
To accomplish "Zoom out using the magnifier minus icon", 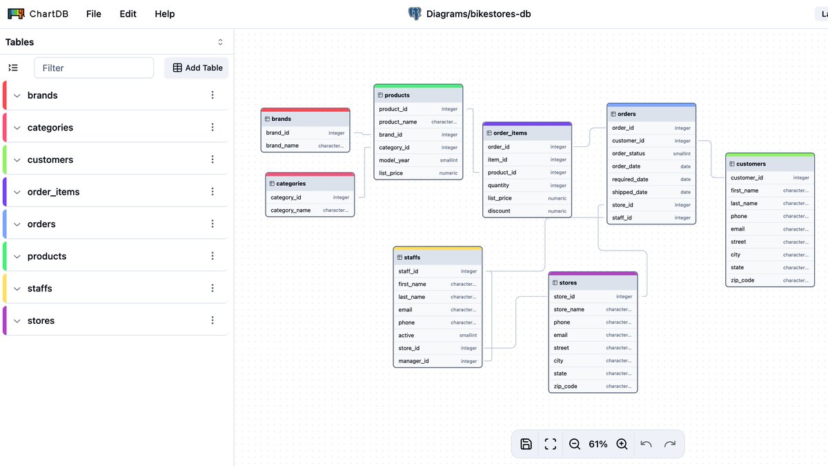I will click(x=575, y=444).
